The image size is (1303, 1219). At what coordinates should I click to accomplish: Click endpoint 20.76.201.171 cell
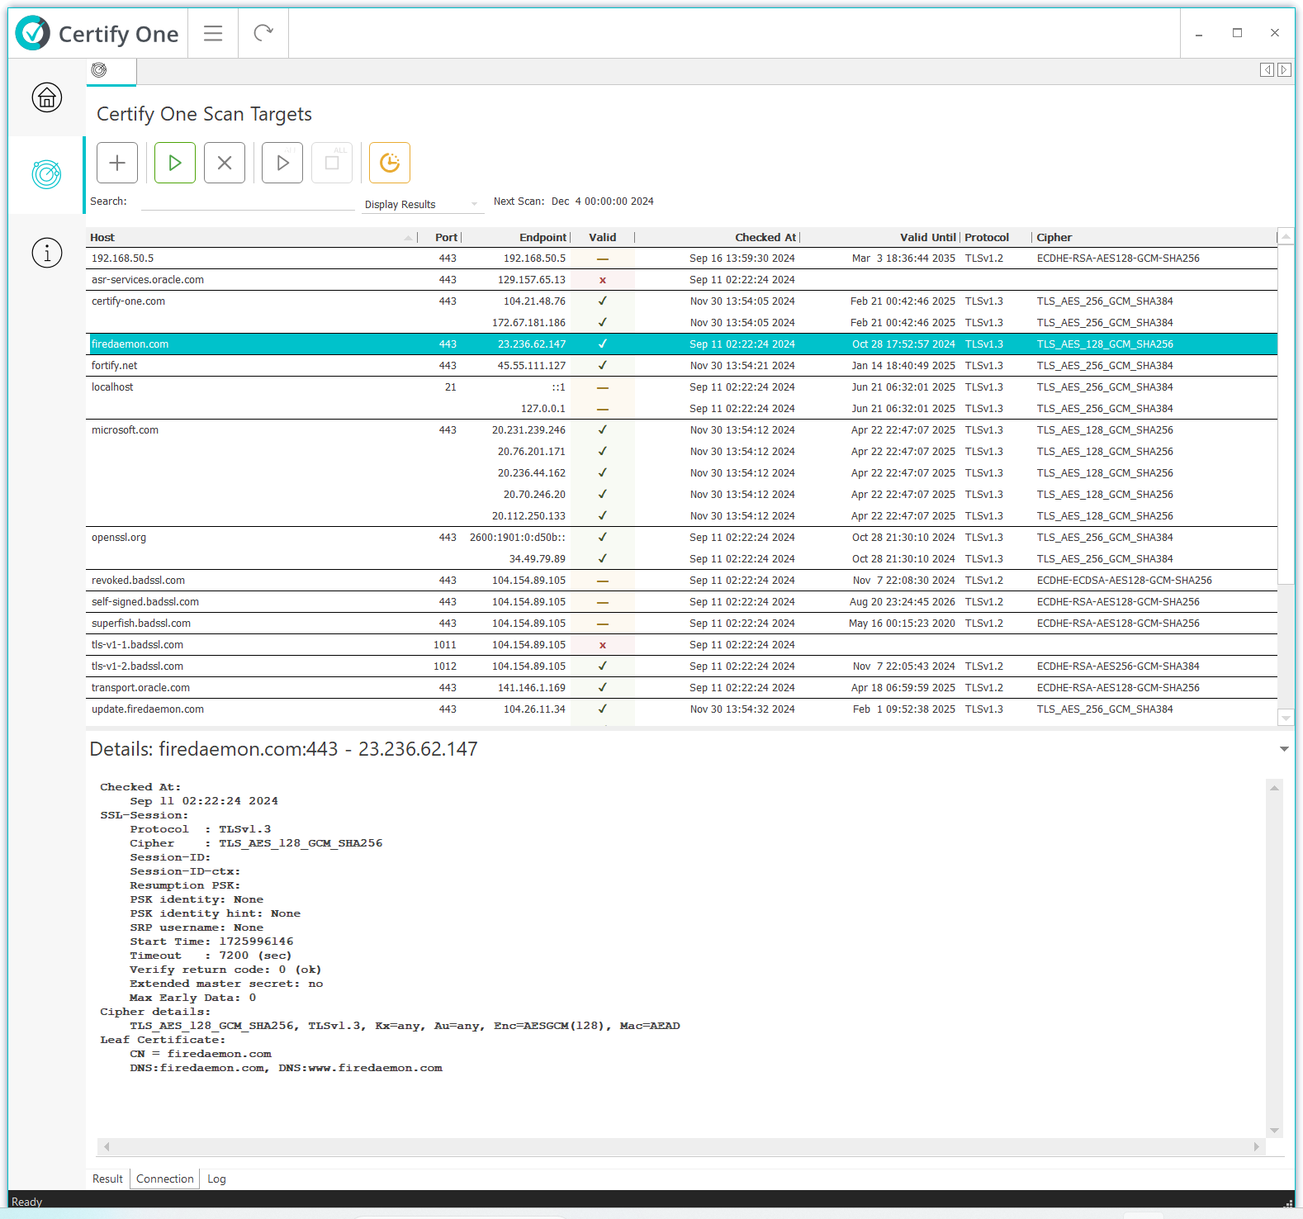pyautogui.click(x=531, y=452)
